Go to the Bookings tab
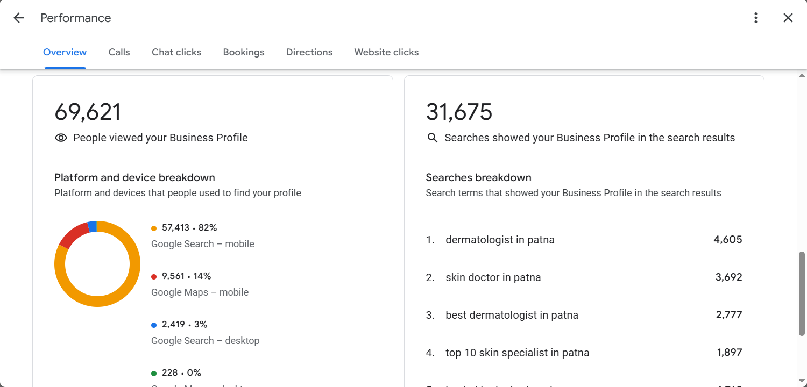 point(244,52)
